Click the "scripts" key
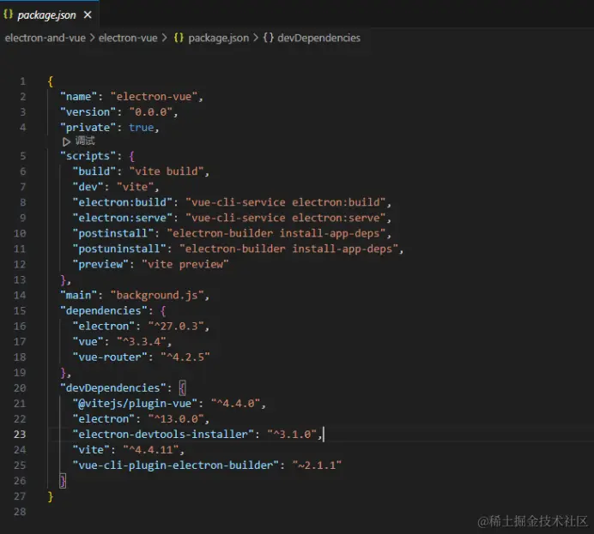 88,156
